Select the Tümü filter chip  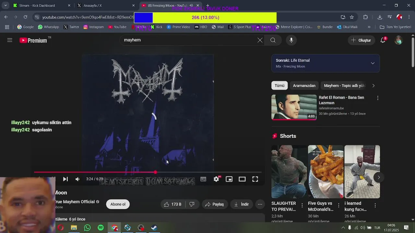(279, 85)
